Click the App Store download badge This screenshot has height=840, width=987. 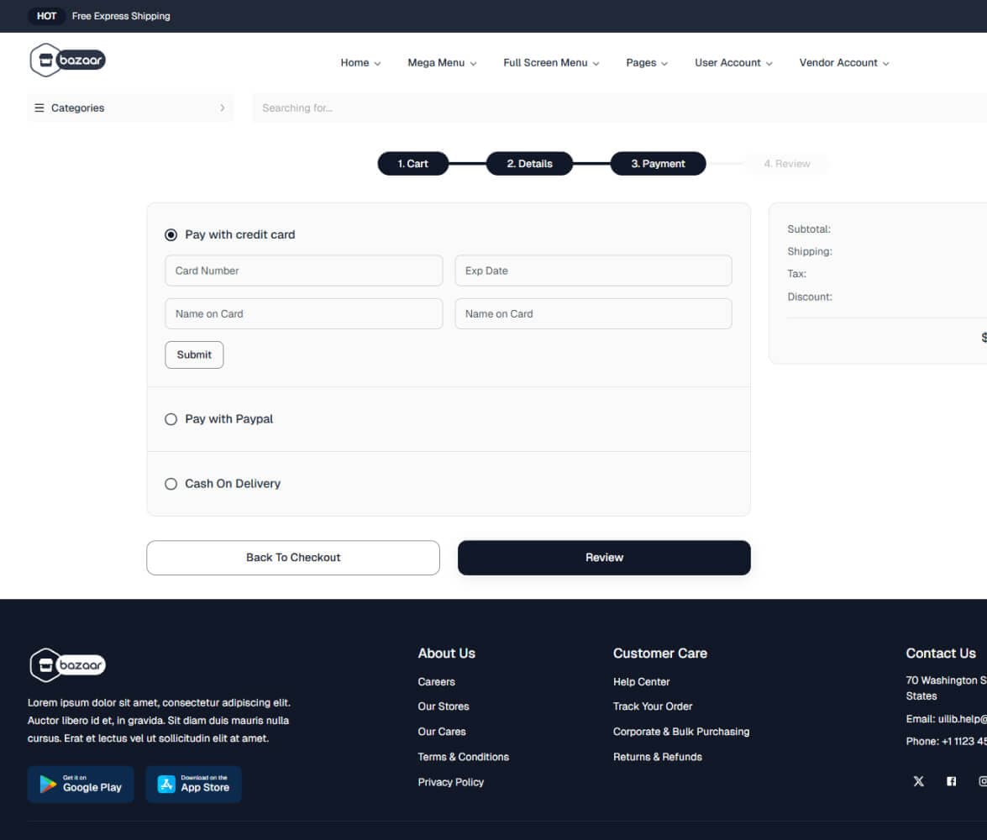tap(193, 784)
